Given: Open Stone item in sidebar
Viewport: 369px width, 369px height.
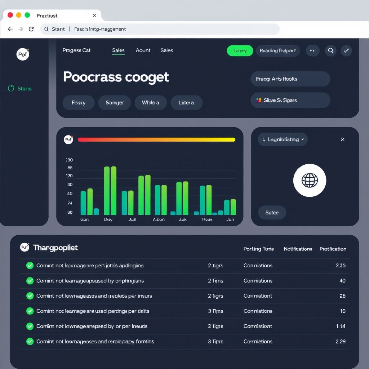Looking at the screenshot, I should coord(20,89).
